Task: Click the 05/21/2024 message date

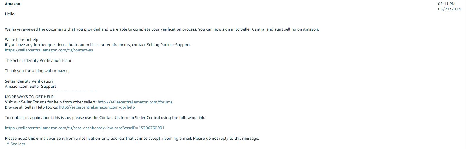Action: (x=449, y=9)
